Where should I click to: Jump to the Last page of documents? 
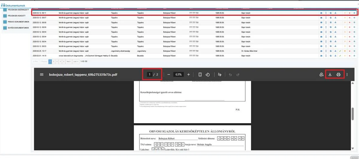(x=76, y=61)
